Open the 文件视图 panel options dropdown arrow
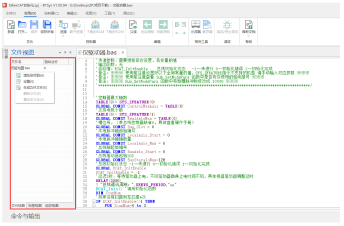The height and width of the screenshot is (226, 344). 59,52
